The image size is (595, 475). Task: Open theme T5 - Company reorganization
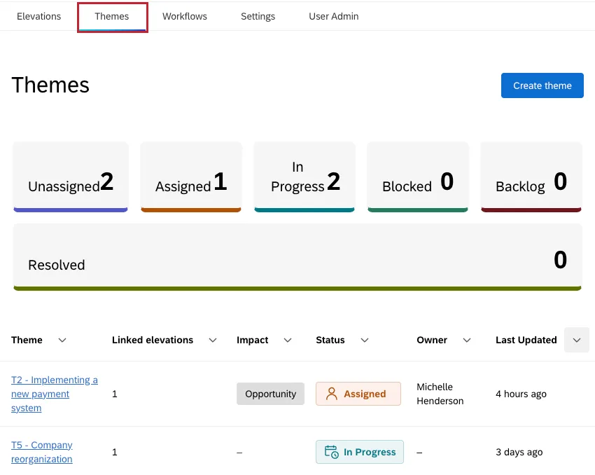click(x=41, y=452)
